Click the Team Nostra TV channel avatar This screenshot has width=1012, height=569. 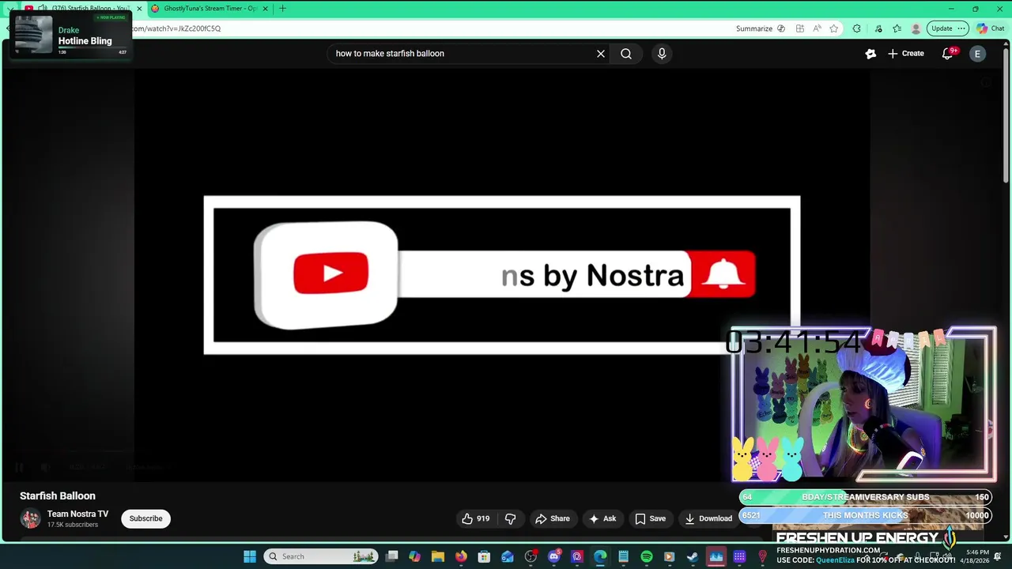click(30, 518)
